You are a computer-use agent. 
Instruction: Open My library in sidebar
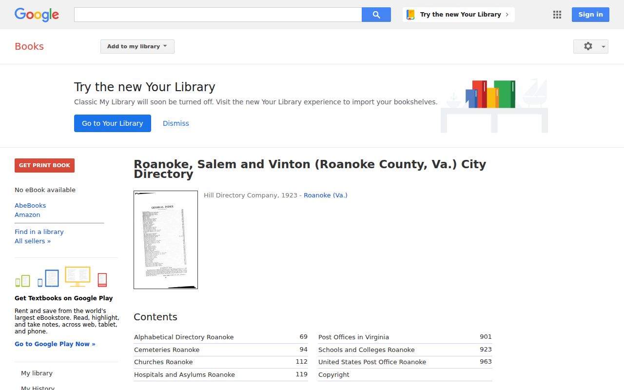point(37,373)
